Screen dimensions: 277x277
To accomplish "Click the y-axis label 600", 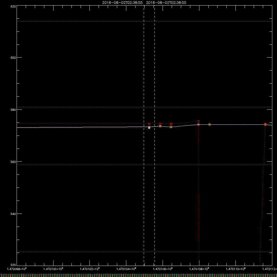I will (x=13, y=58).
